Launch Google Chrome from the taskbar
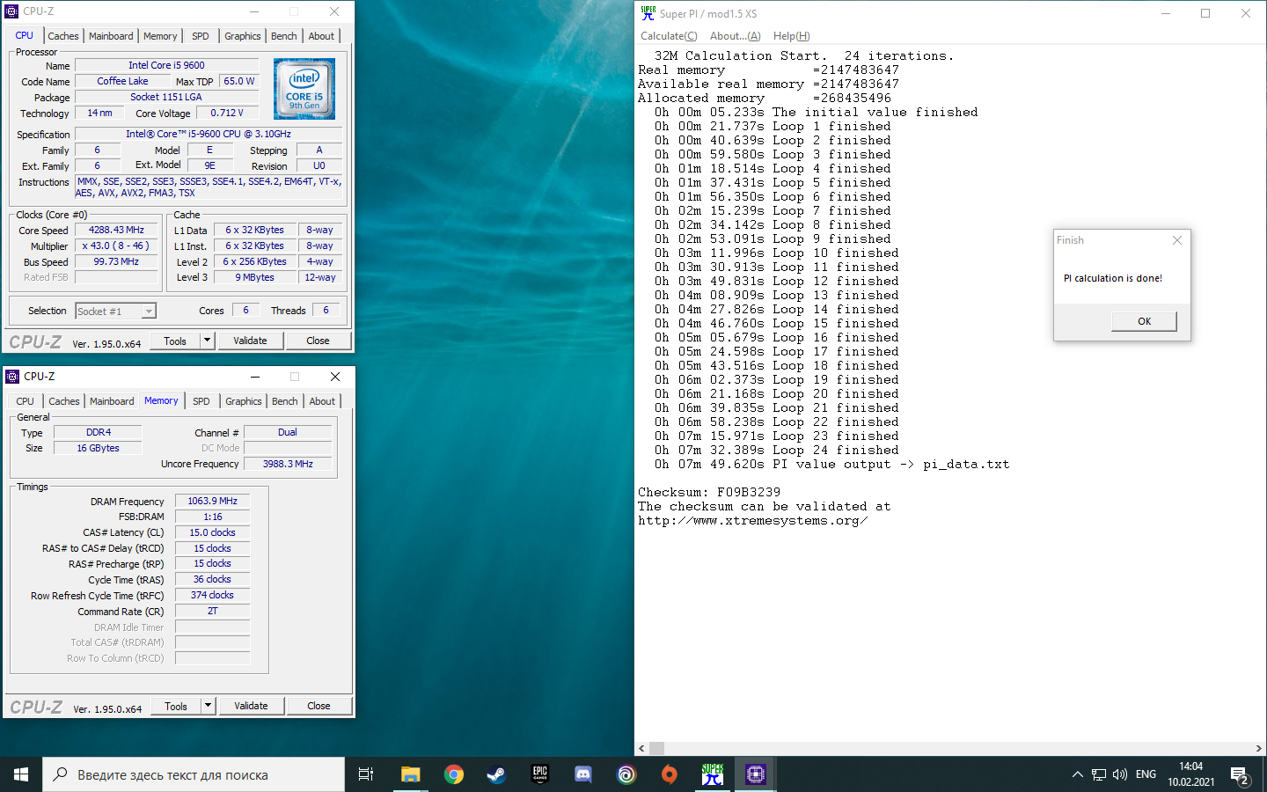The height and width of the screenshot is (792, 1267). click(x=454, y=774)
